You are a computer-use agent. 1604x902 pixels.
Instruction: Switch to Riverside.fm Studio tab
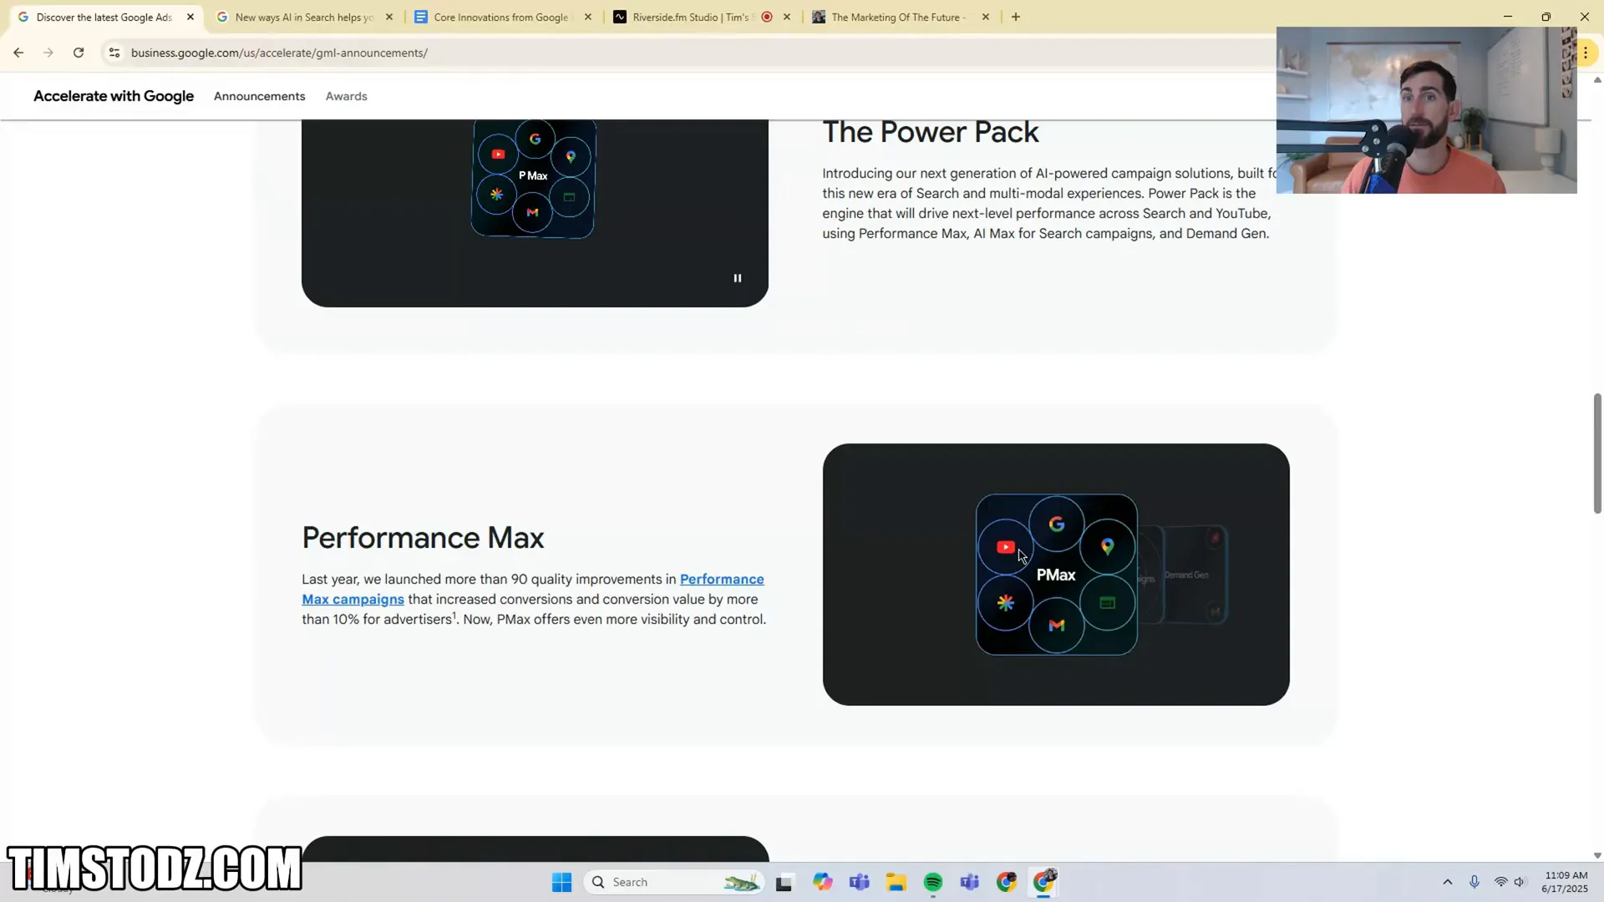click(x=692, y=17)
